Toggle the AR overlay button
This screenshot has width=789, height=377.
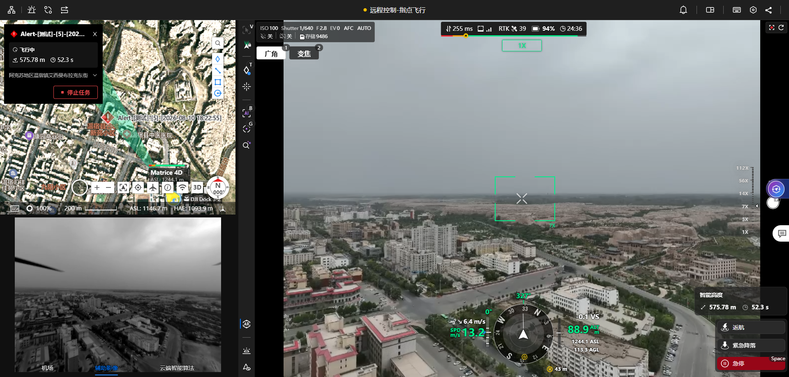click(247, 324)
